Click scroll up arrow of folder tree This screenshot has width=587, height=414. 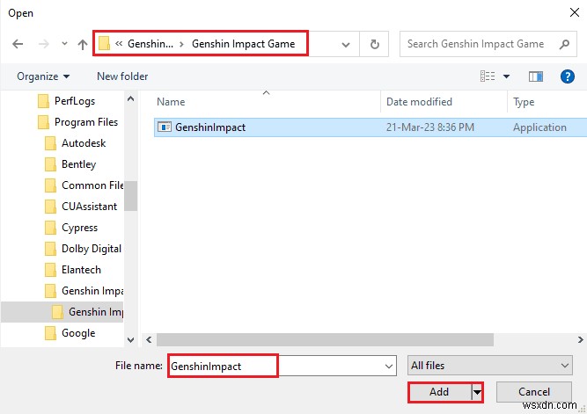(130, 98)
